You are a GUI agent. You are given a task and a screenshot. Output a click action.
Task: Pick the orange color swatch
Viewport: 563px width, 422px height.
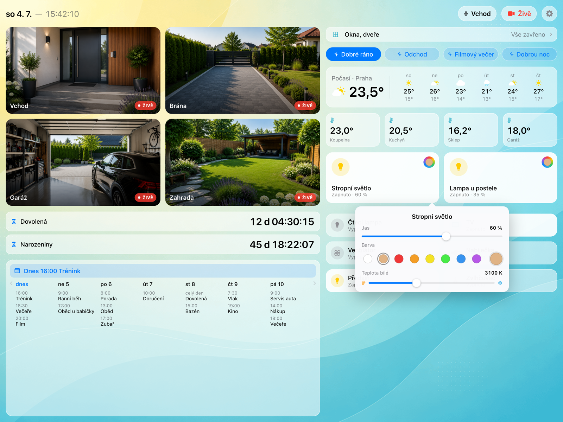[415, 259]
